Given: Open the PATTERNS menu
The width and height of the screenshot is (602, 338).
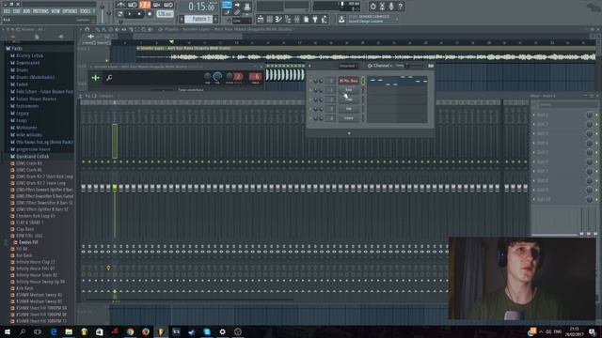Looking at the screenshot, I should click(x=40, y=11).
